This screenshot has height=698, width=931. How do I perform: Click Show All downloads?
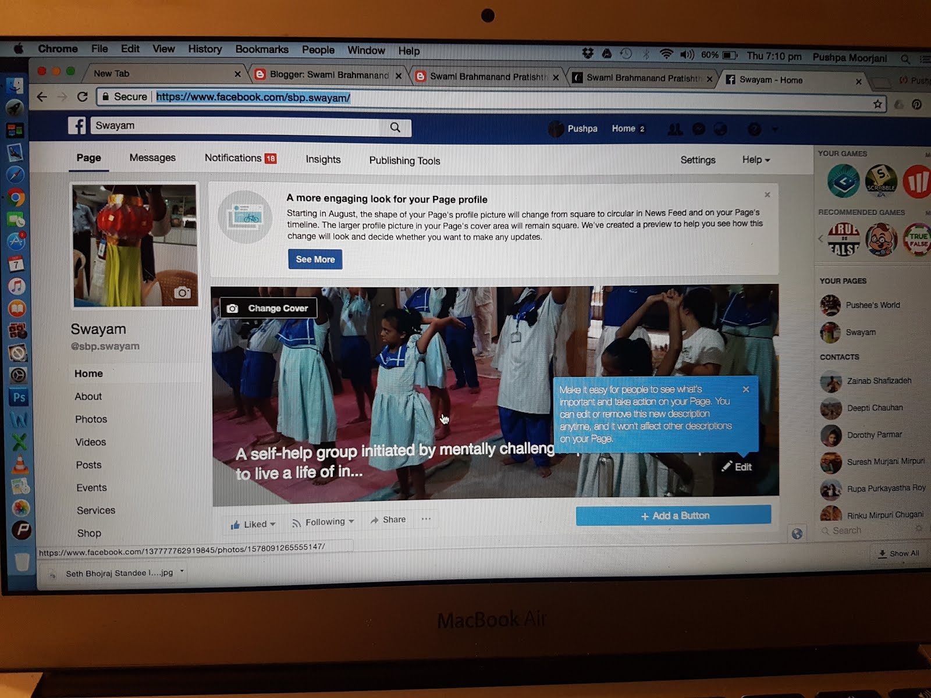coord(899,553)
